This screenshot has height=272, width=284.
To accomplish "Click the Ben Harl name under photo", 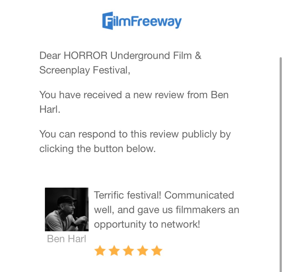I will click(x=67, y=239).
